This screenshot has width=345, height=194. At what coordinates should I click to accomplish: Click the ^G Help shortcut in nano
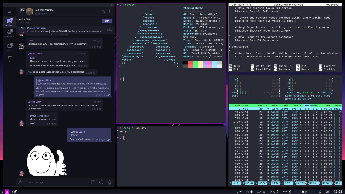coord(234,66)
